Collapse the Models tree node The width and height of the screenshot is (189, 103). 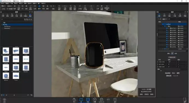click(2, 25)
